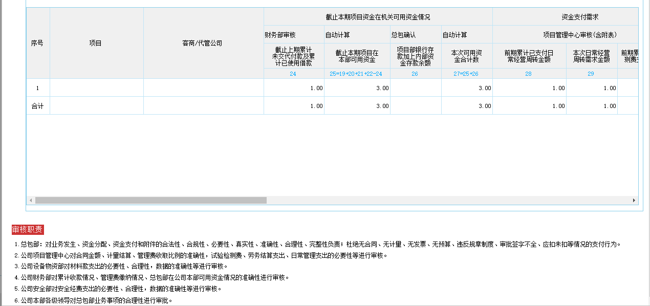The image size is (650, 306).
Task: Click row 1's empty column 26 cell
Action: pyautogui.click(x=415, y=88)
